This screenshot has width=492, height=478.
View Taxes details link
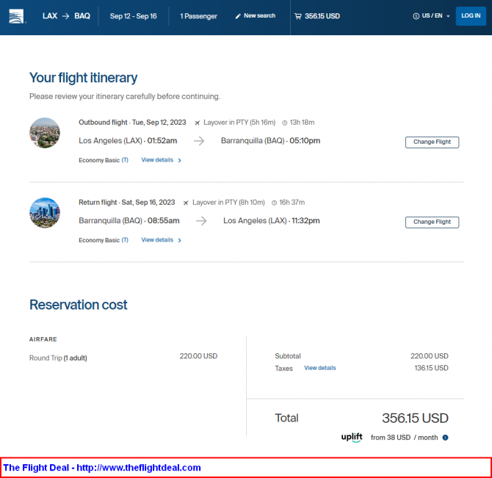click(x=319, y=368)
